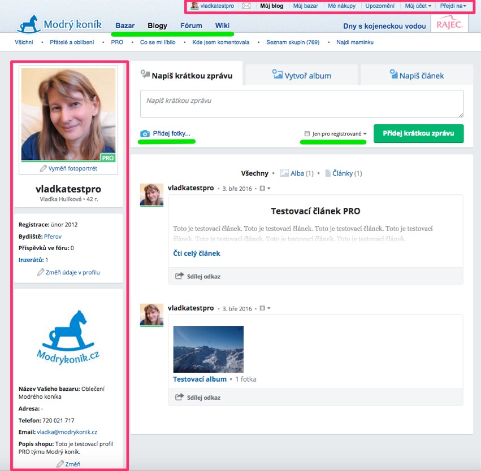Switch to the Vytvoř album tab
This screenshot has width=481, height=471.
[x=301, y=75]
